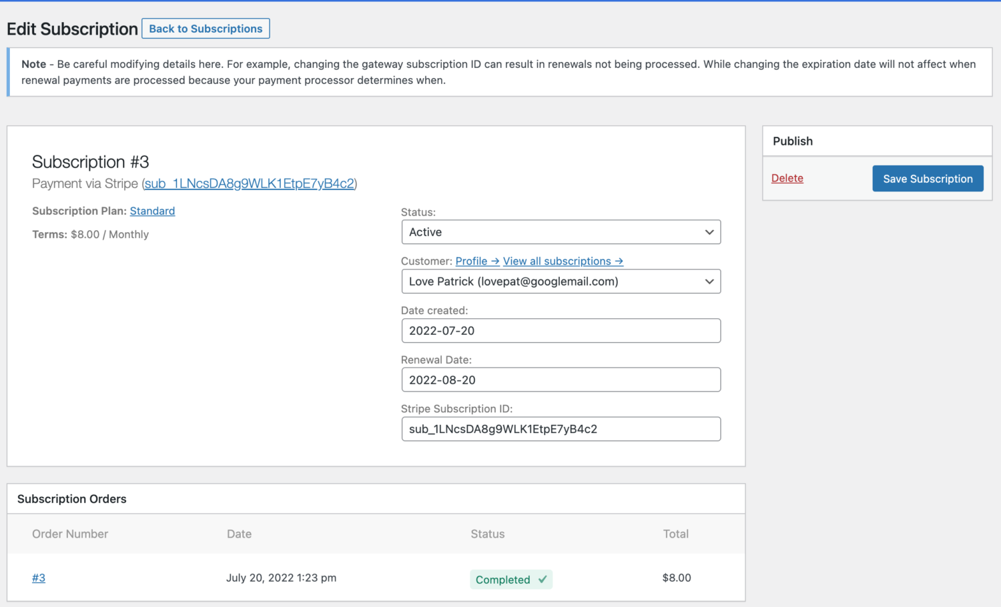Focus the Stripe Subscription ID field
Viewport: 1001px width, 607px height.
click(561, 429)
